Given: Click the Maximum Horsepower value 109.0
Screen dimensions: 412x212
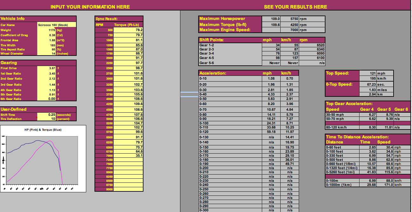Looking at the screenshot, I should point(271,19).
